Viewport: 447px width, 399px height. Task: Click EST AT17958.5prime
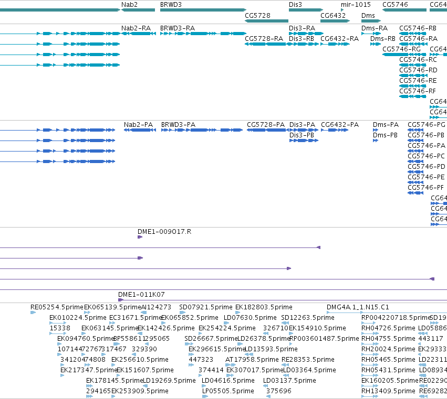tap(231, 365)
